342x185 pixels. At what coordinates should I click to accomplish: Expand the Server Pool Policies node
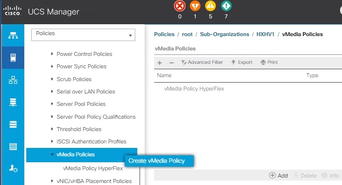[52, 103]
